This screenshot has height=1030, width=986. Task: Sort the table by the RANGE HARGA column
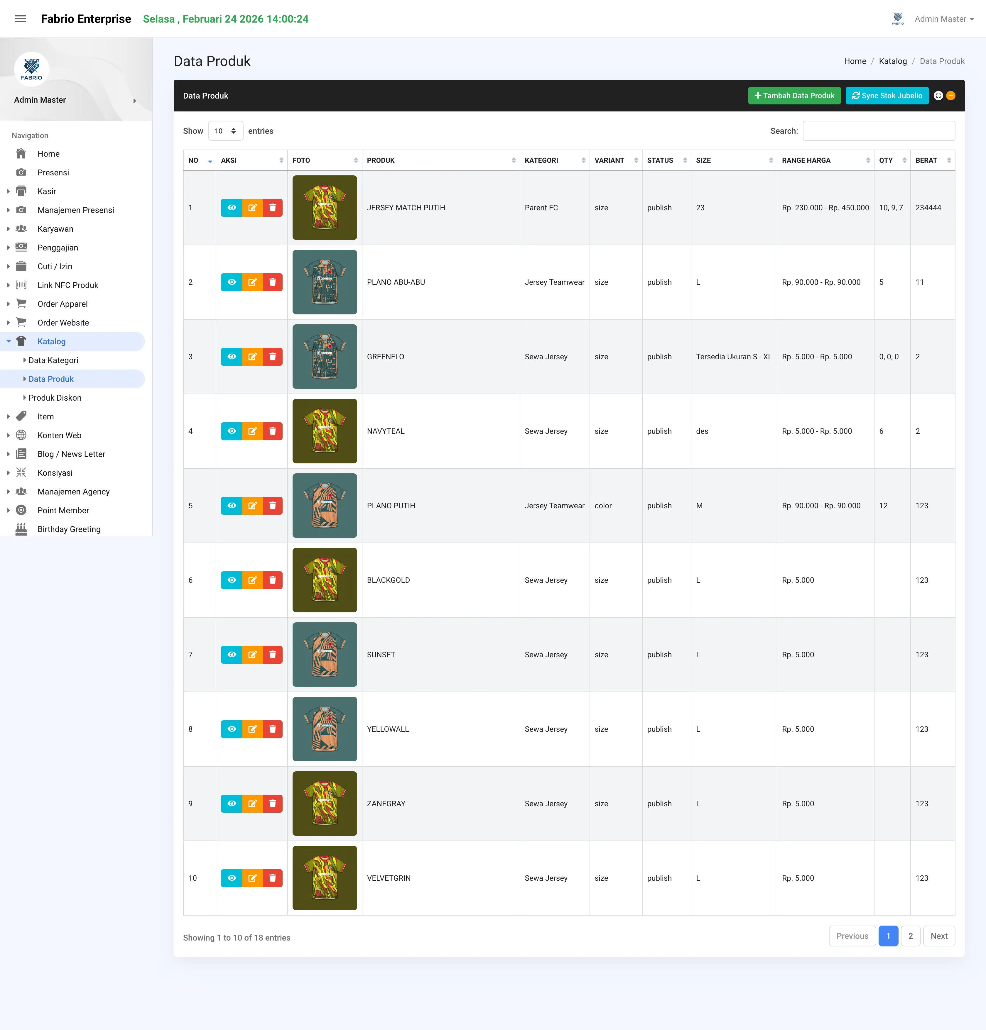(x=825, y=160)
